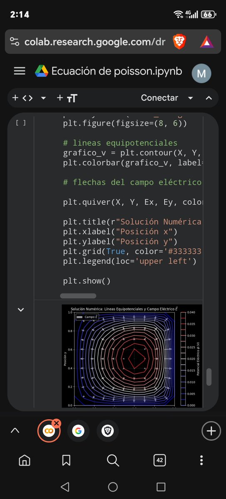Select the notebook title Ecuación de poisson.ipynb
Image resolution: width=226 pixels, height=499 pixels.
(x=117, y=71)
